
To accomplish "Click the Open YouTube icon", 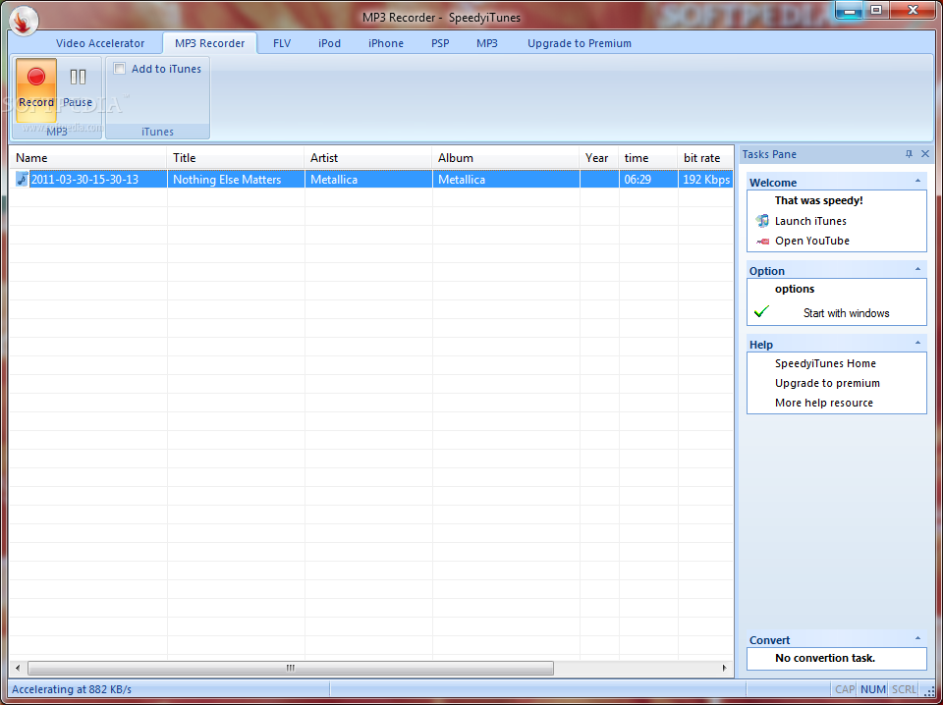I will (762, 241).
